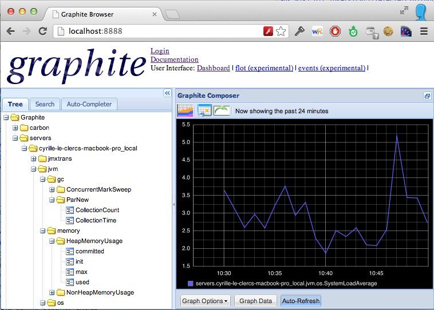This screenshot has width=434, height=310.
Task: Open the Graph Options dropdown
Action: pos(204,301)
